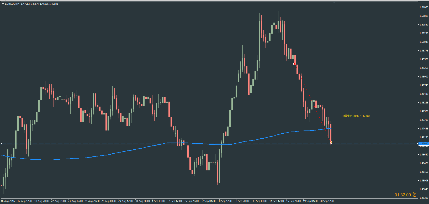
Task: Click the 1.47970 price label on axis
Action: pyautogui.click(x=424, y=111)
